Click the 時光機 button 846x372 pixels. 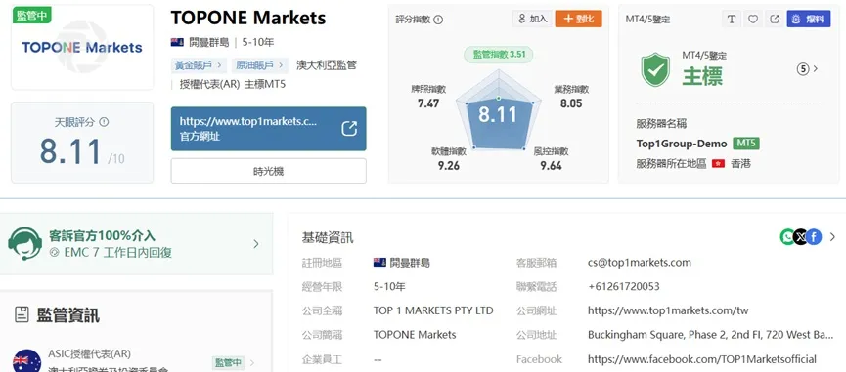coord(269,171)
